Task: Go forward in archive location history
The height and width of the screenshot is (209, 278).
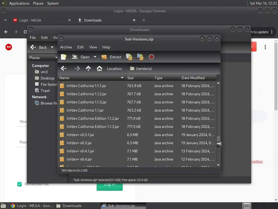Action: (77, 68)
